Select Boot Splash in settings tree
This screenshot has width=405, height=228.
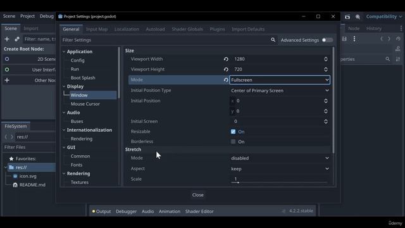[x=83, y=78]
